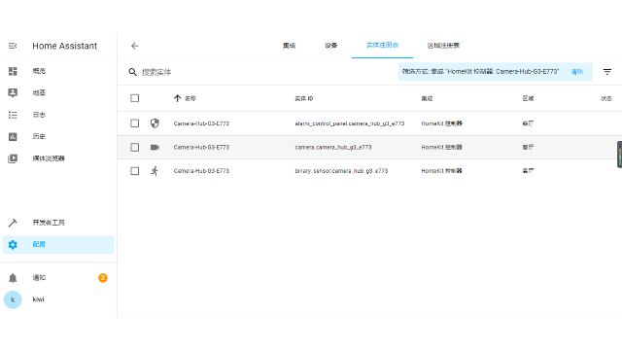Switch to the Areas (区域注册表) tab
The height and width of the screenshot is (350, 622).
[443, 46]
